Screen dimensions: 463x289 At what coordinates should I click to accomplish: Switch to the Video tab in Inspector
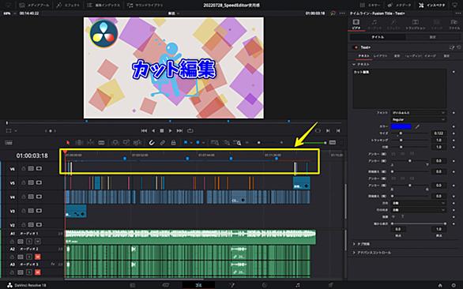(356, 24)
